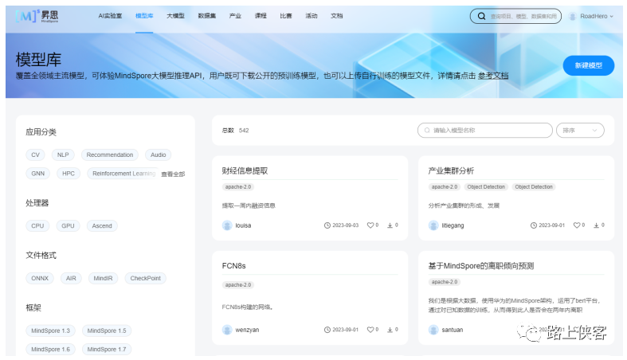Click clock icon on 财经信息提取 card
This screenshot has height=360, width=627.
[327, 225]
